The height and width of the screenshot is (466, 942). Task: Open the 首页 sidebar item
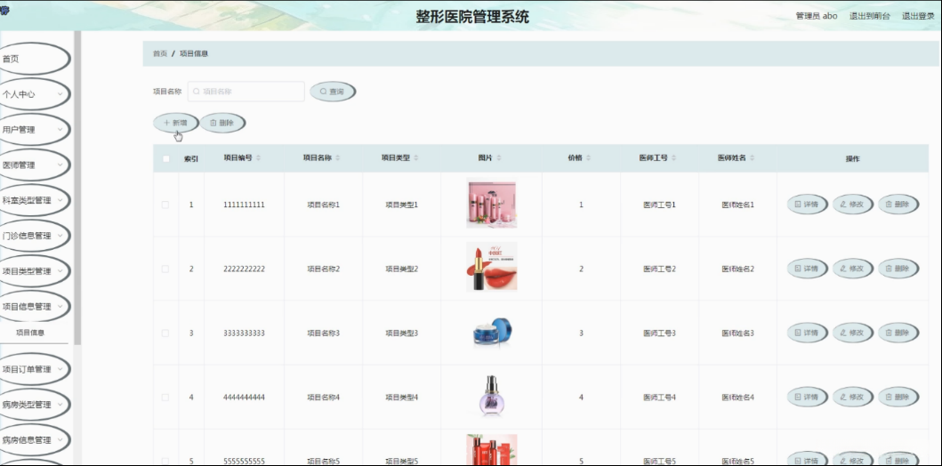point(33,59)
